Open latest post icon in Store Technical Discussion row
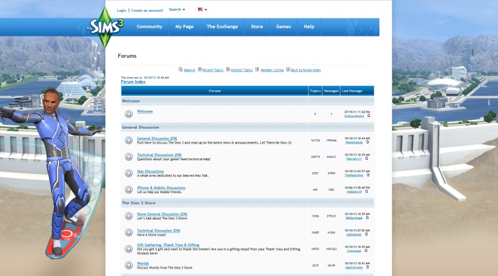 [366, 234]
